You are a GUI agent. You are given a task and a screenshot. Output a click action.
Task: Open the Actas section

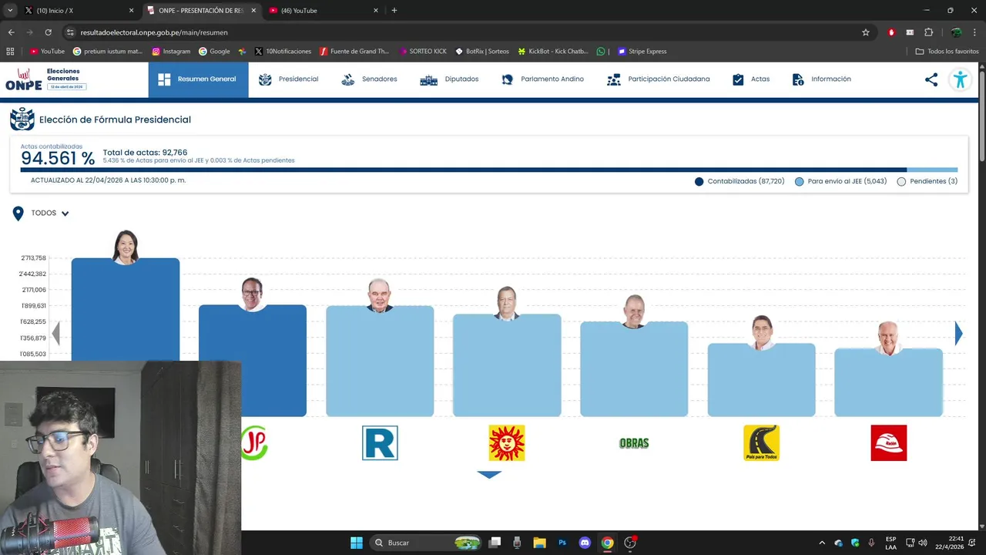(750, 79)
